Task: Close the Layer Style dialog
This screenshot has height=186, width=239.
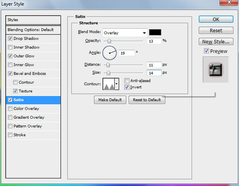Action: (229, 2)
